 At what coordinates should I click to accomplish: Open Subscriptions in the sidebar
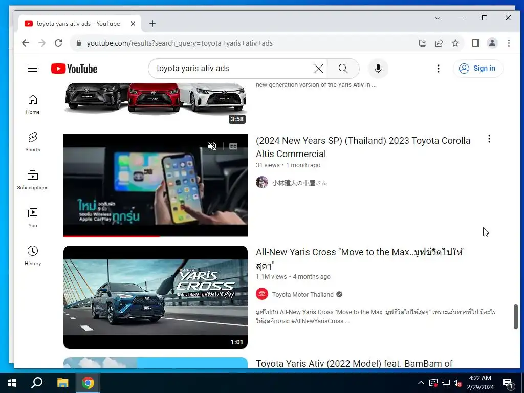point(33,180)
